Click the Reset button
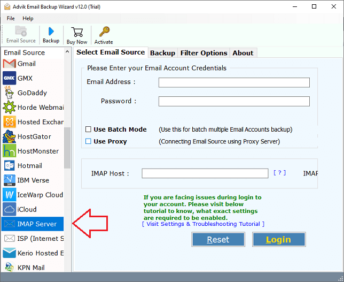Screen dimensions: 344x282 coord(218,239)
